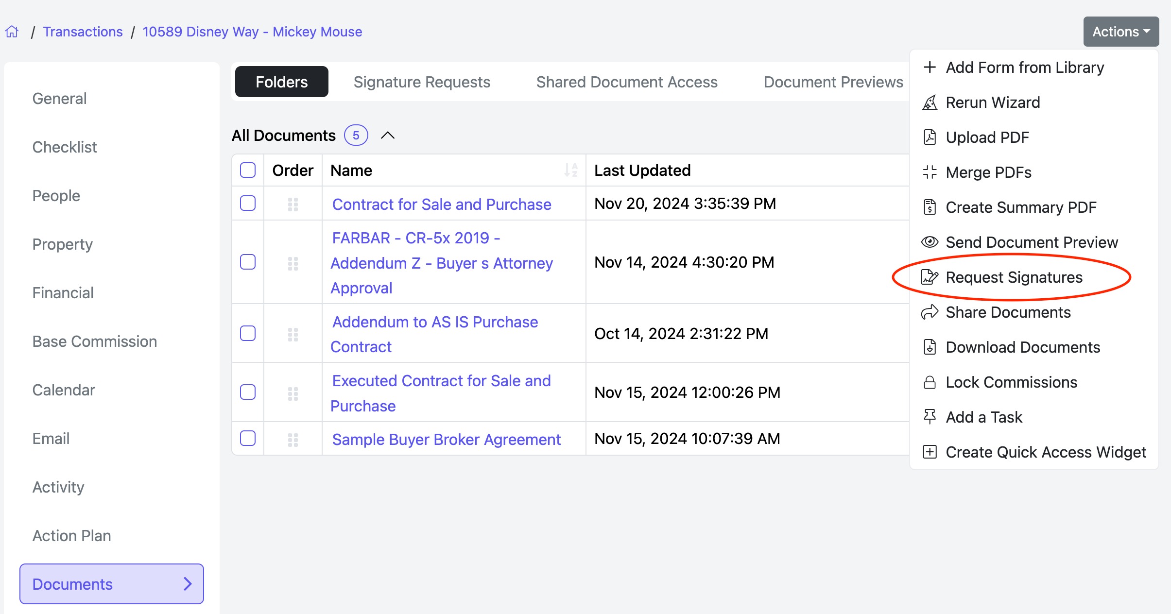Click the Name column sort icon
The width and height of the screenshot is (1171, 614).
point(571,171)
